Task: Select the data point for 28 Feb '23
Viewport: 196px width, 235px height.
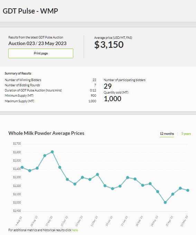Action: (143, 185)
